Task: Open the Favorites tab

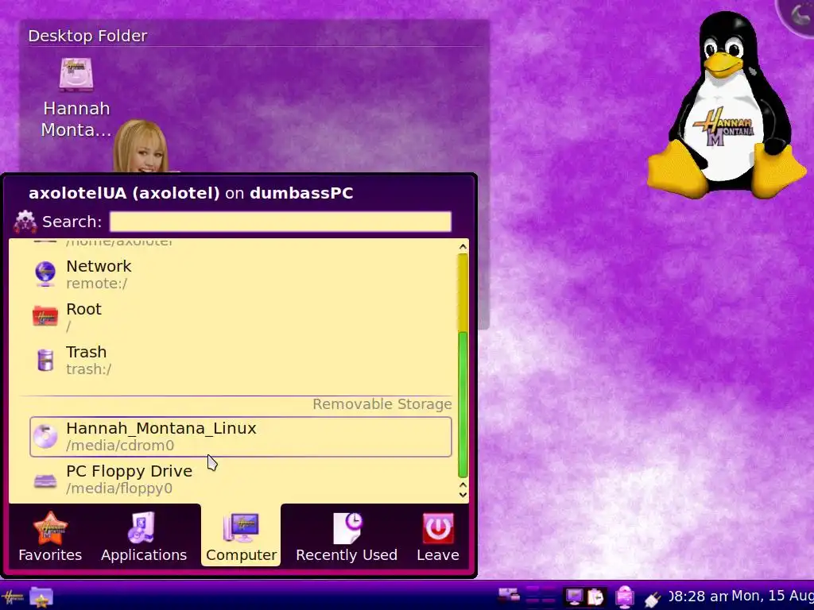Action: [x=50, y=536]
